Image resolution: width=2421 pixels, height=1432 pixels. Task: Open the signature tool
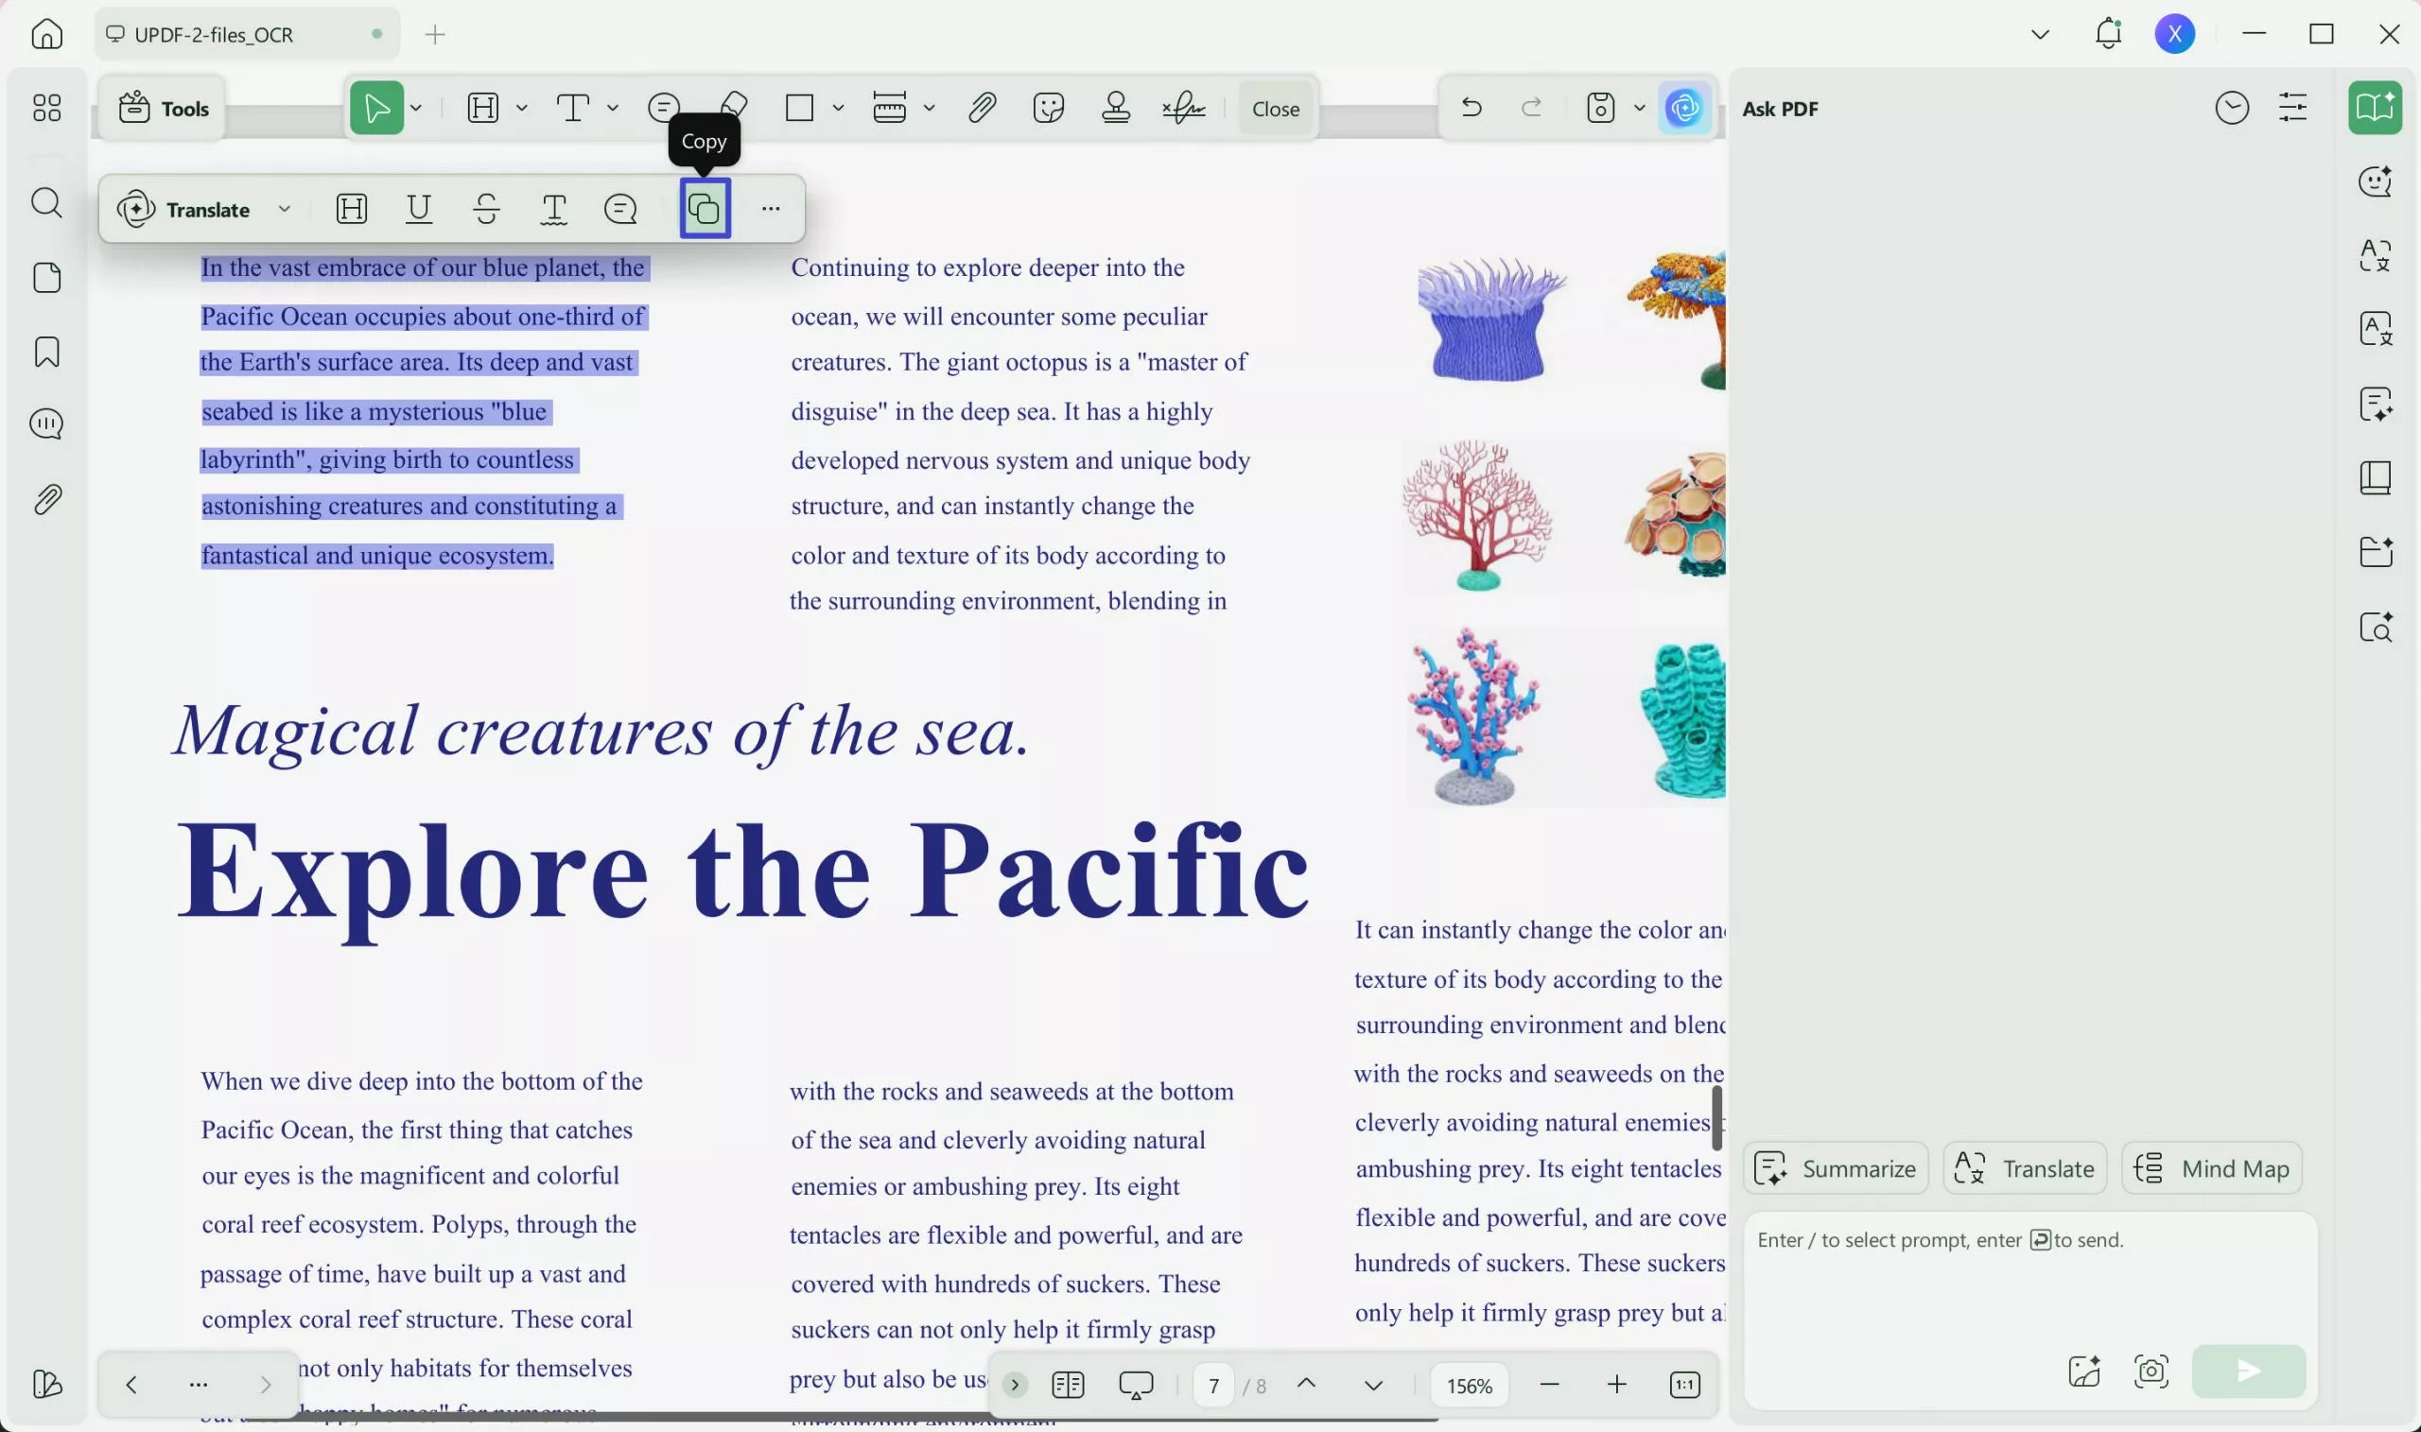1183,107
